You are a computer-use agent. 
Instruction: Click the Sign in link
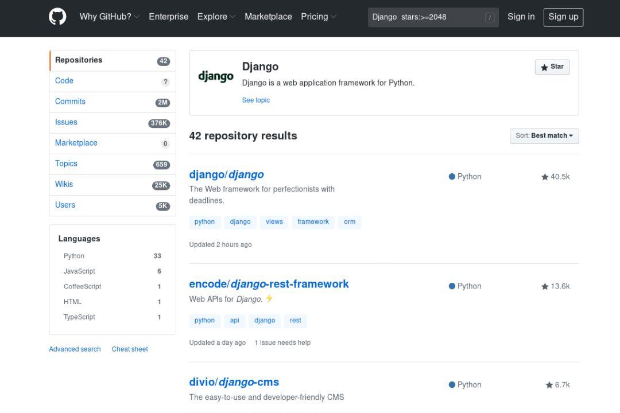[521, 17]
